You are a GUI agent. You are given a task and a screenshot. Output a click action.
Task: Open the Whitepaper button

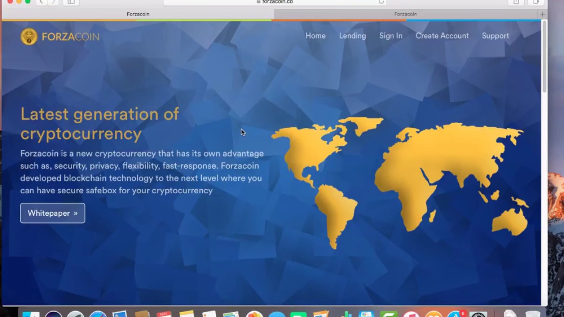[x=52, y=213]
